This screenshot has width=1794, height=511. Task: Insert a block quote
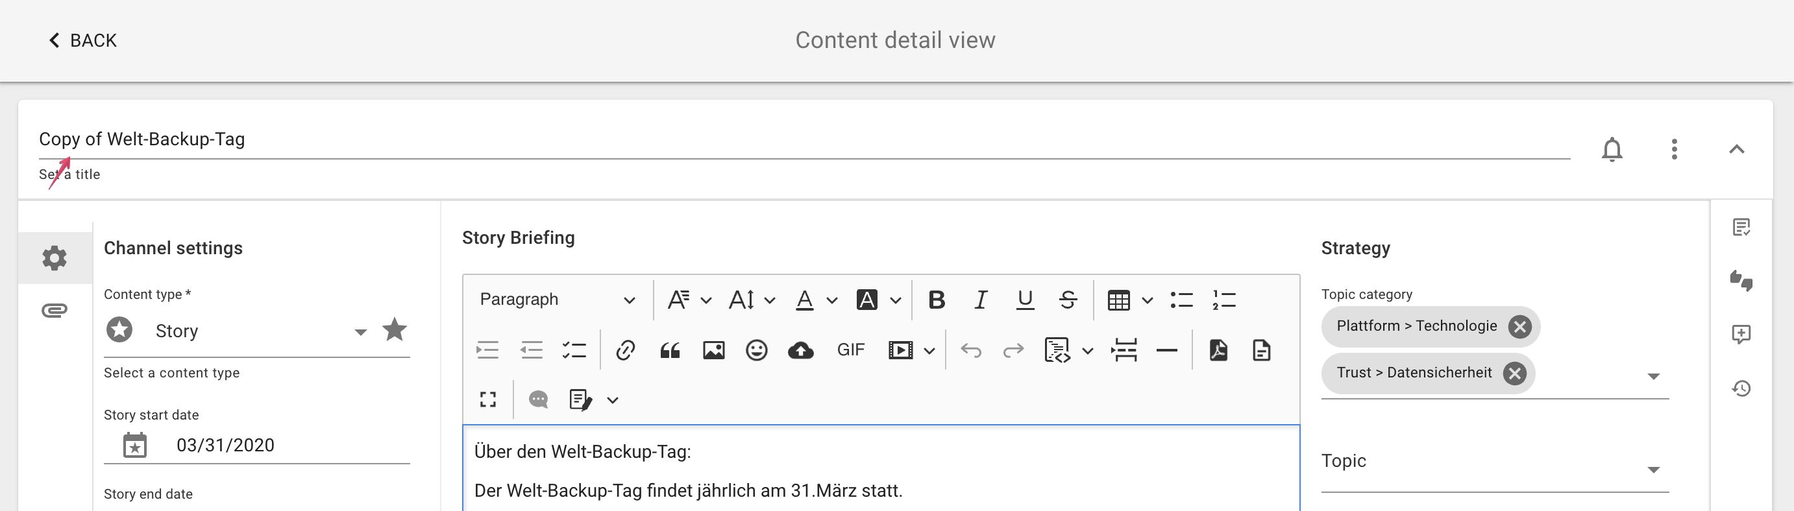coord(669,350)
